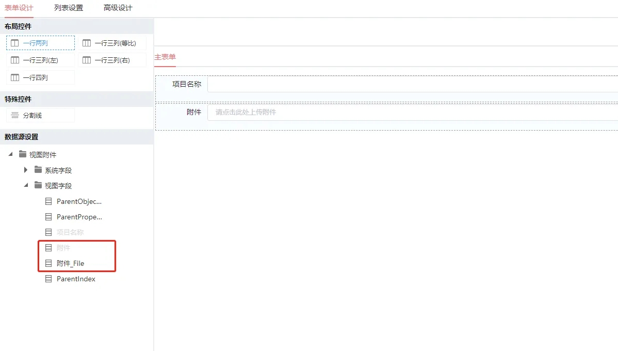Switch to the 列表设置 tab
Viewport: 618px width, 351px height.
pyautogui.click(x=69, y=8)
